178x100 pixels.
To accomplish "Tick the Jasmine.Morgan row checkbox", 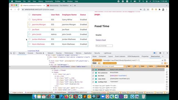I will (29, 24).
